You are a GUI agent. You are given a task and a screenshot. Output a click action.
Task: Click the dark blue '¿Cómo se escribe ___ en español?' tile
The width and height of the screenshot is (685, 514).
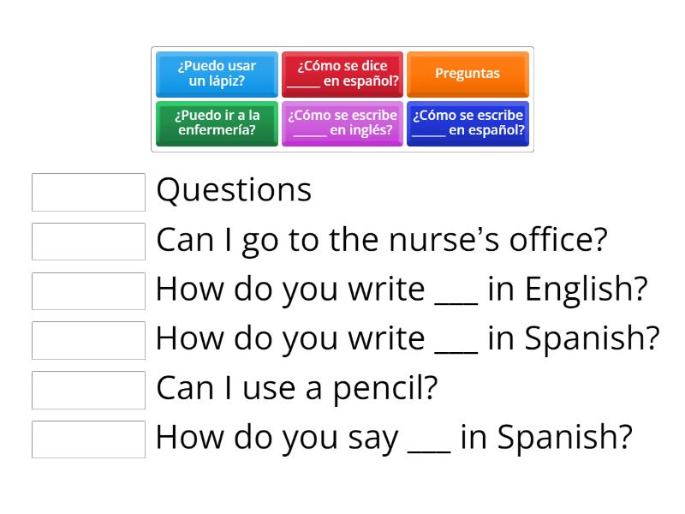tap(468, 123)
